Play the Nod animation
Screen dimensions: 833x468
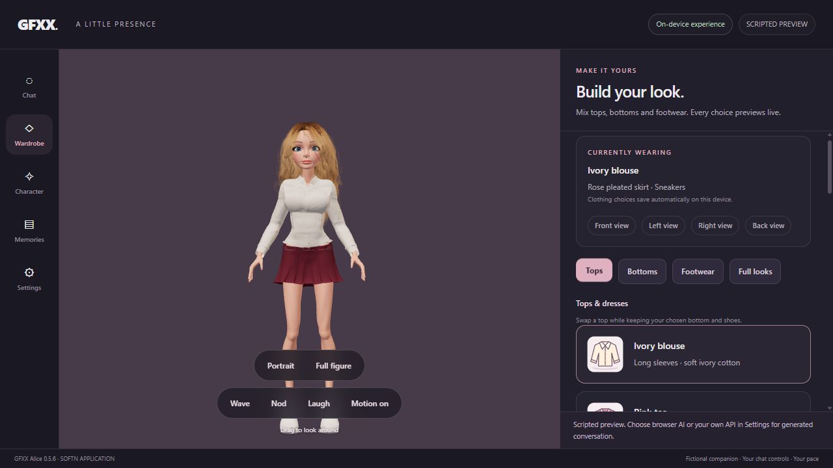click(x=279, y=404)
